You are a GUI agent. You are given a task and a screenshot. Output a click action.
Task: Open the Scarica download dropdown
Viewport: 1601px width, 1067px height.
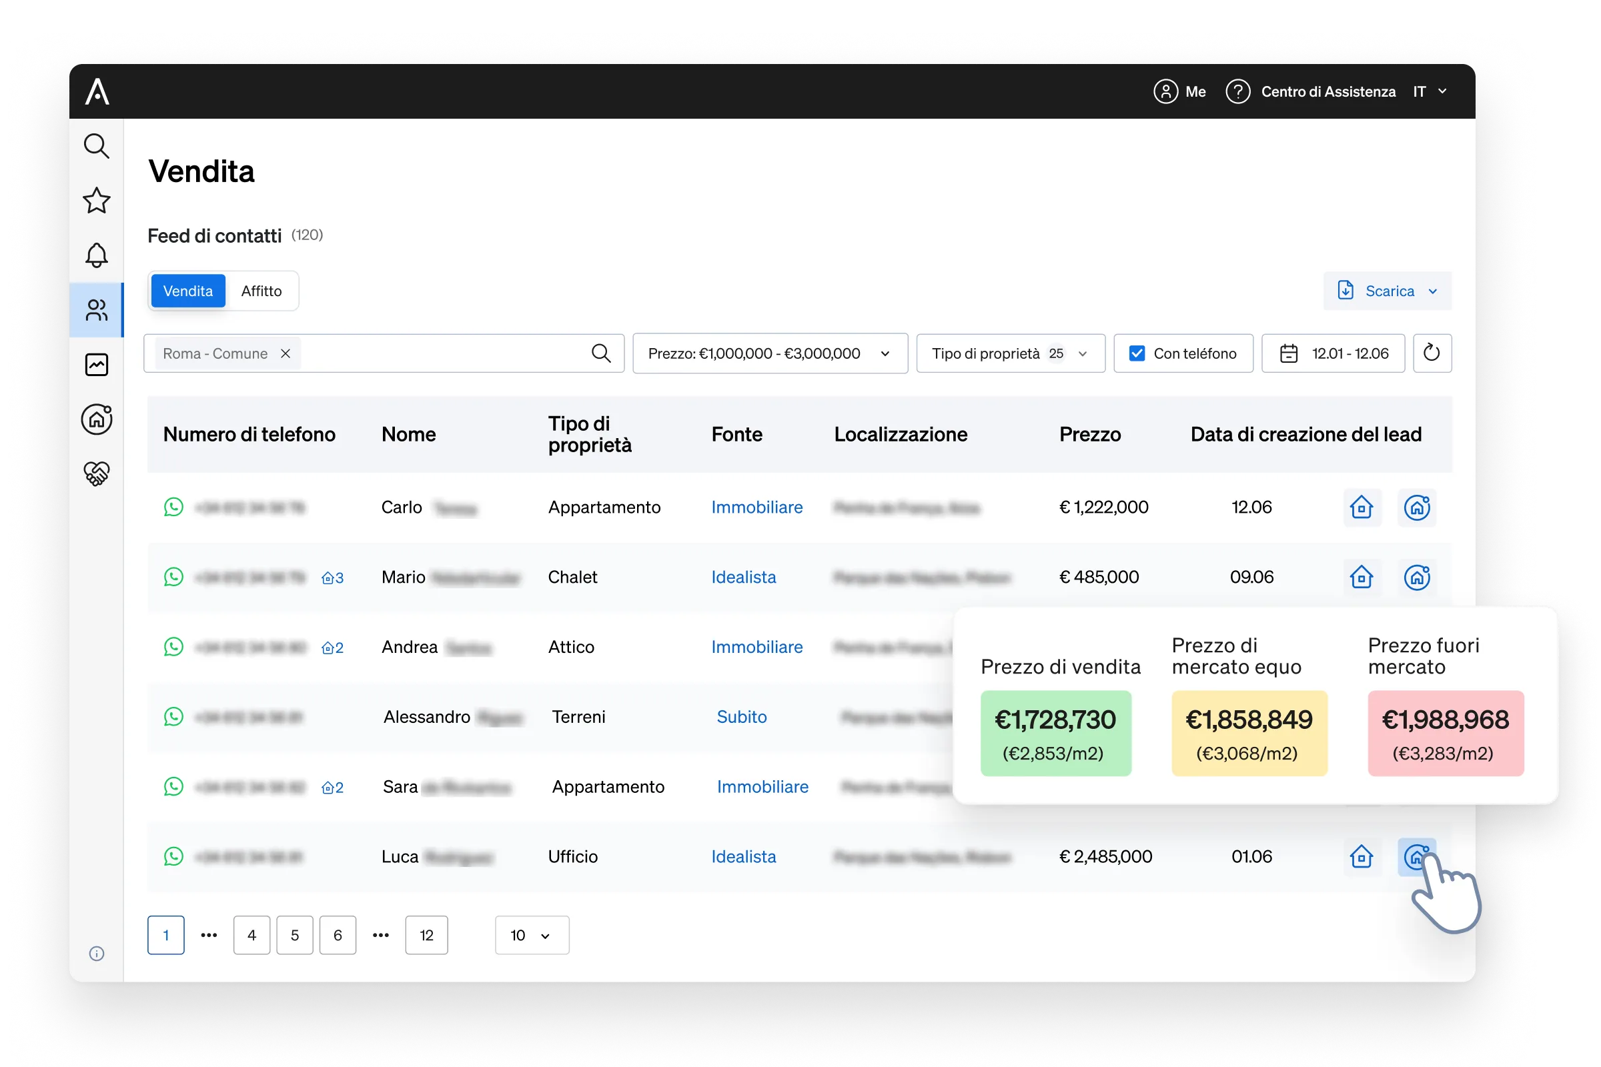point(1388,291)
